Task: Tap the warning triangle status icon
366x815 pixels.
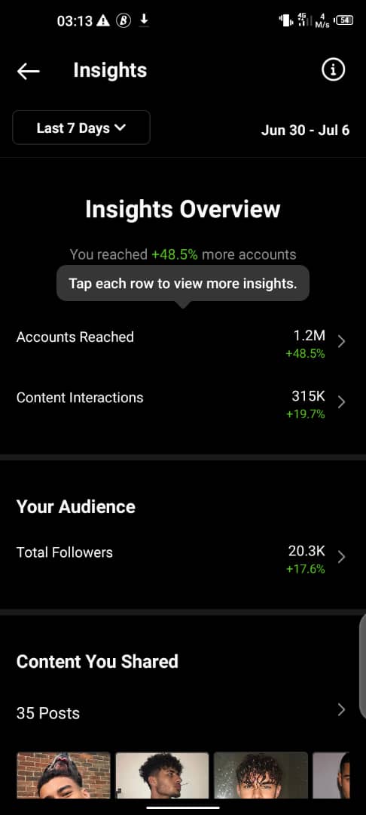Action: [103, 21]
